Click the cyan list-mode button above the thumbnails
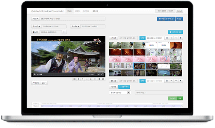Image resolution: width=215 pixels, height=128 pixels. pyautogui.click(x=176, y=32)
